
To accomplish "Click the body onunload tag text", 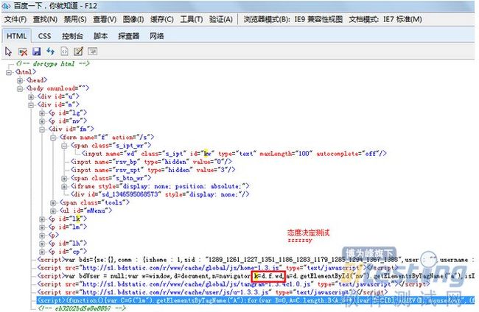I will pyautogui.click(x=57, y=89).
